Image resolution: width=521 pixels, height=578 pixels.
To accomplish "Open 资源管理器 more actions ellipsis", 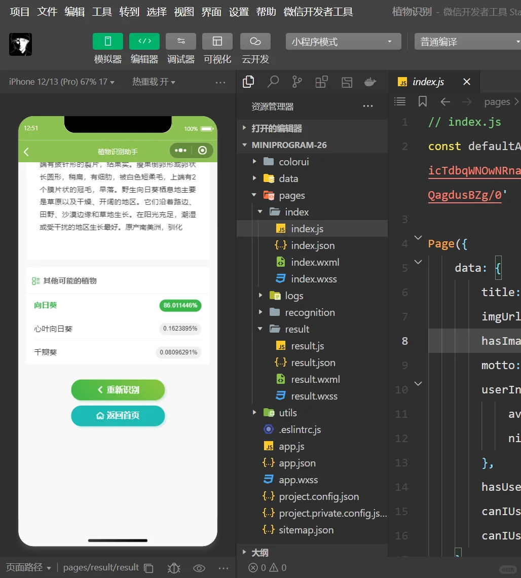I will [x=368, y=106].
